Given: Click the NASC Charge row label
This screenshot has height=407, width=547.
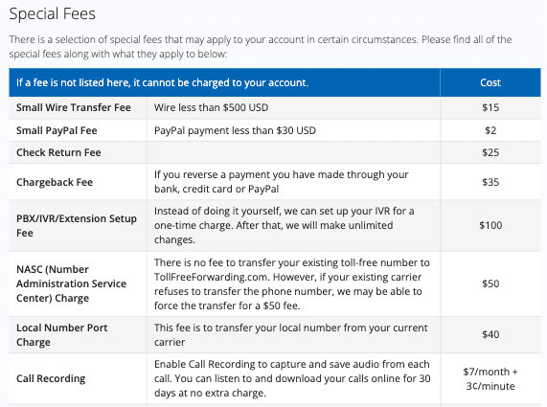Looking at the screenshot, I should (x=71, y=283).
